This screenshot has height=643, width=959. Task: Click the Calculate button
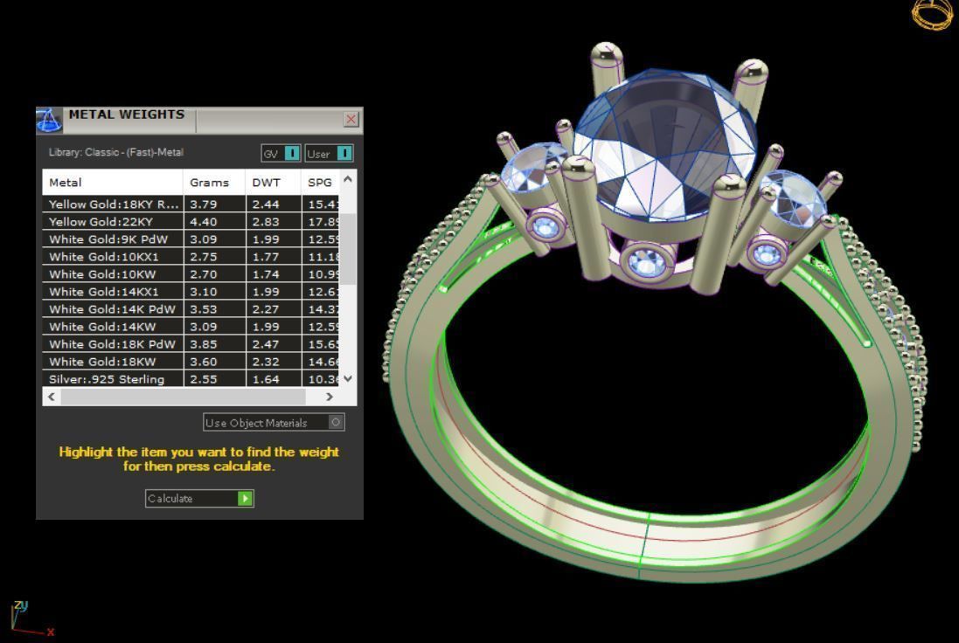point(199,499)
